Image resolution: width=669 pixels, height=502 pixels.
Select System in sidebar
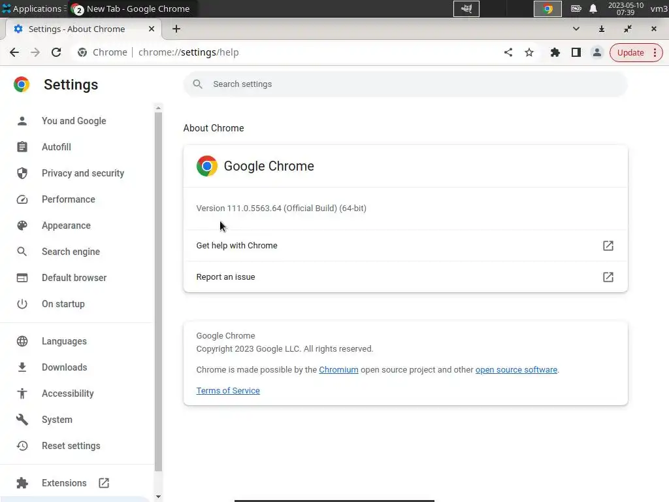click(57, 420)
